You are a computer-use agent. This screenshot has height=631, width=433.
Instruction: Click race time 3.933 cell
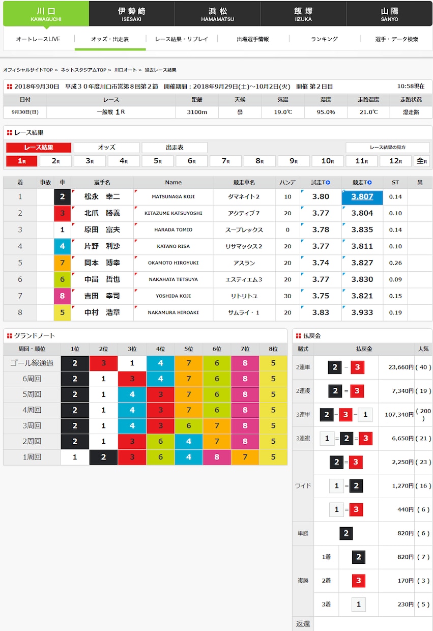coord(362,312)
